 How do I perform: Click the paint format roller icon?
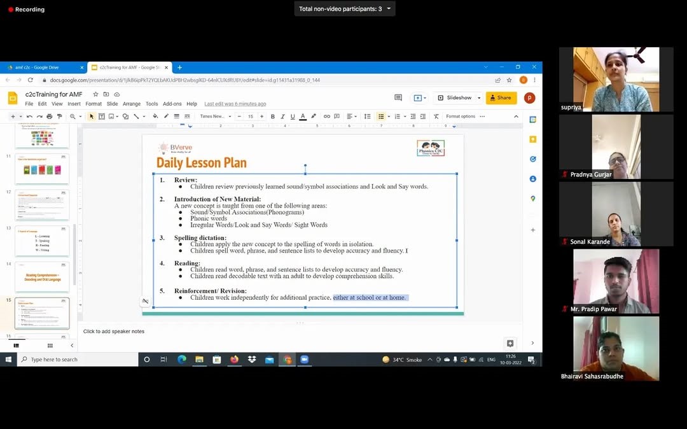[59, 116]
